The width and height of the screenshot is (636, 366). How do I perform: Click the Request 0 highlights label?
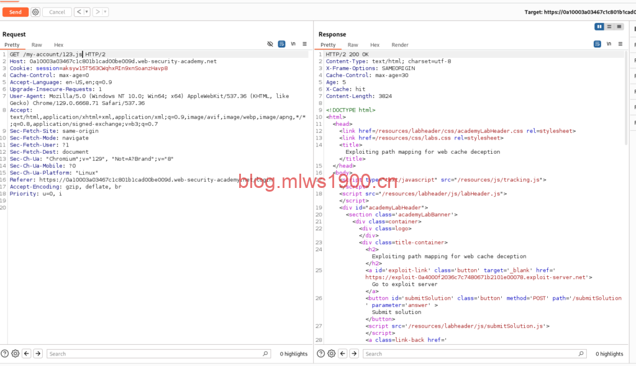294,354
